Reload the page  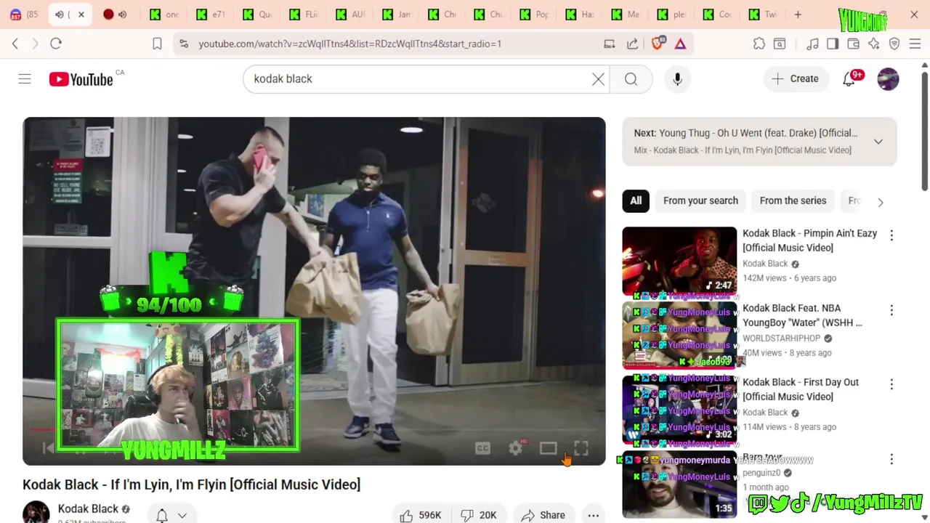click(x=56, y=44)
